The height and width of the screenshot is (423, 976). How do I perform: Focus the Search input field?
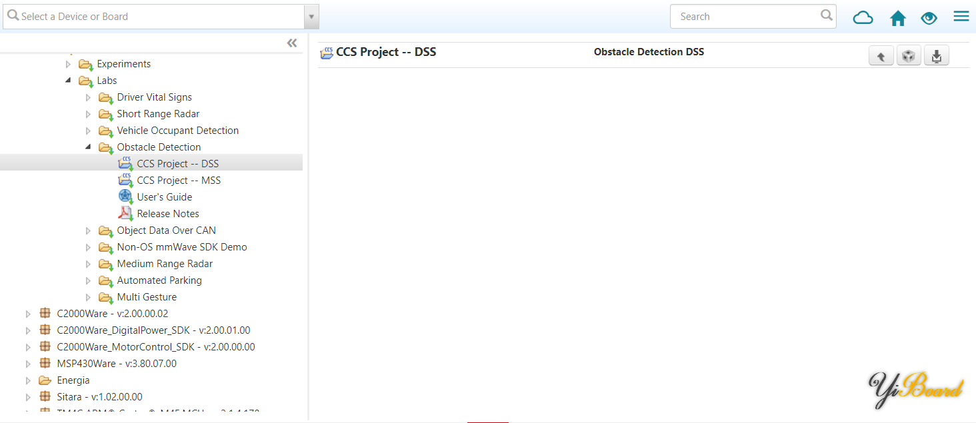point(753,17)
